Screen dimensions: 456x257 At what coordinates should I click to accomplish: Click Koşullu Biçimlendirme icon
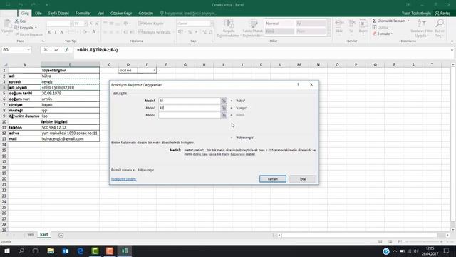tap(229, 24)
